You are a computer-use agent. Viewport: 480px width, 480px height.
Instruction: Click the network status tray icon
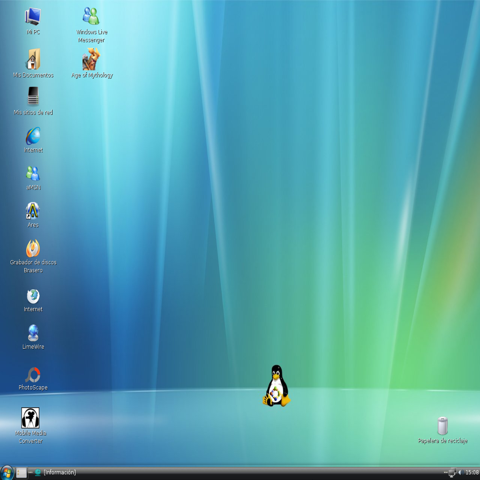452,472
